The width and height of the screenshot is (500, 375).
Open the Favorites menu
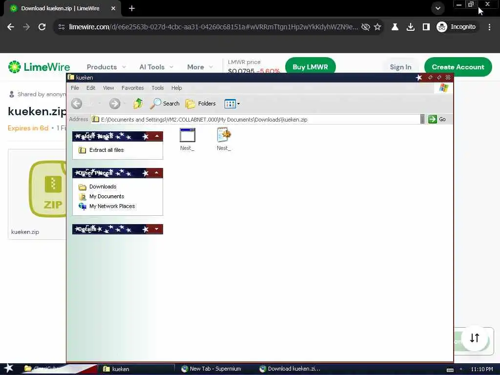tap(133, 88)
